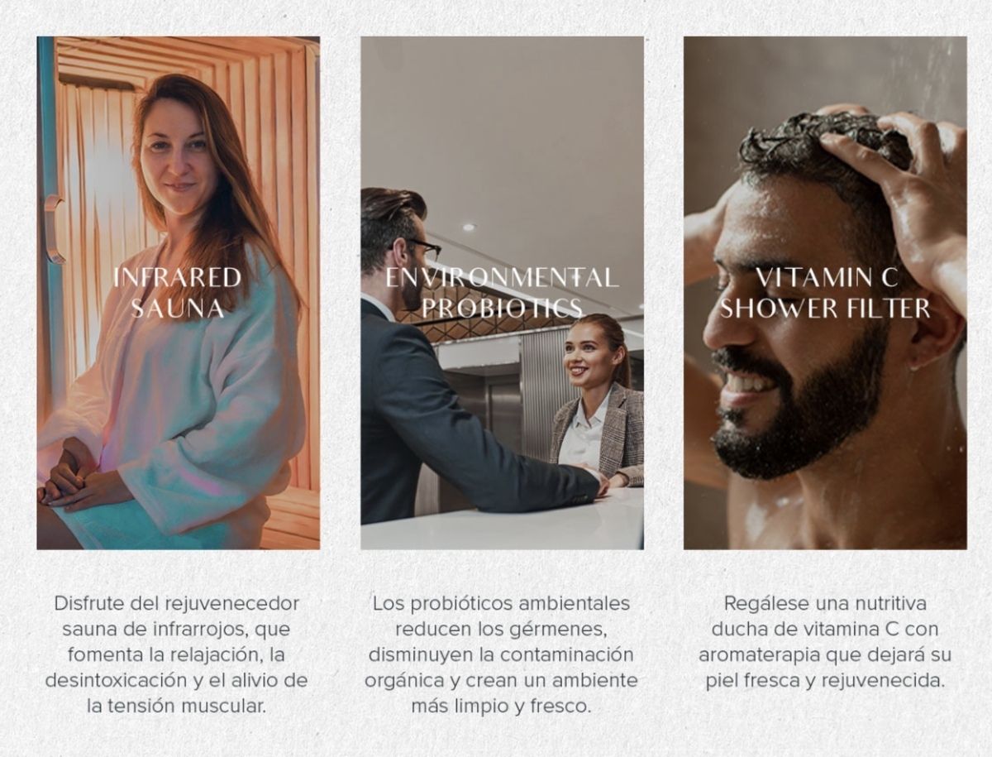This screenshot has width=992, height=757.
Task: Click the SHOWER FILTER text line
Action: [x=825, y=309]
